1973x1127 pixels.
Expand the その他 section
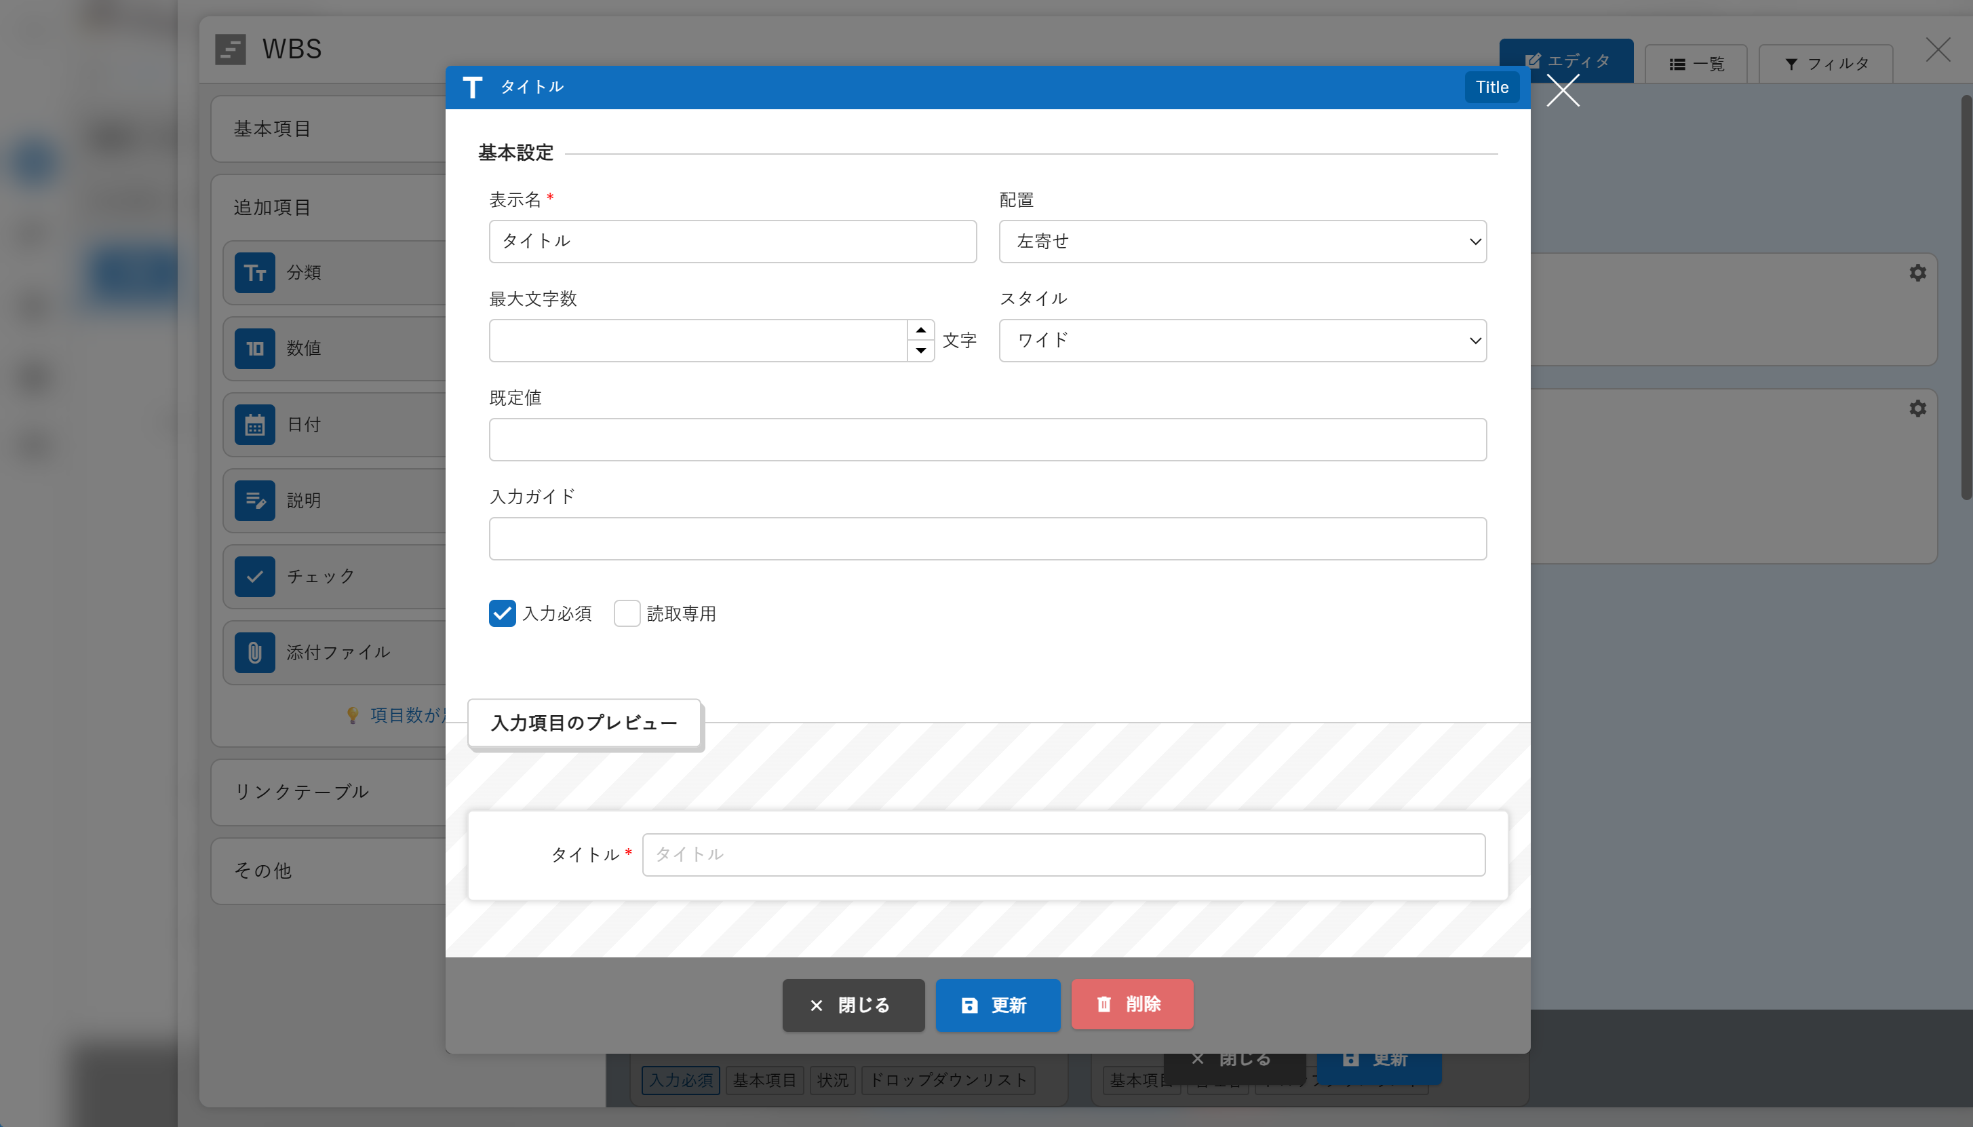(328, 871)
